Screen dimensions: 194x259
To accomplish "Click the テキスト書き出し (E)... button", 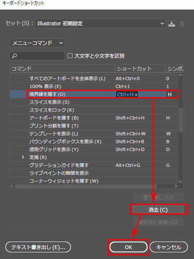I will [38, 247].
